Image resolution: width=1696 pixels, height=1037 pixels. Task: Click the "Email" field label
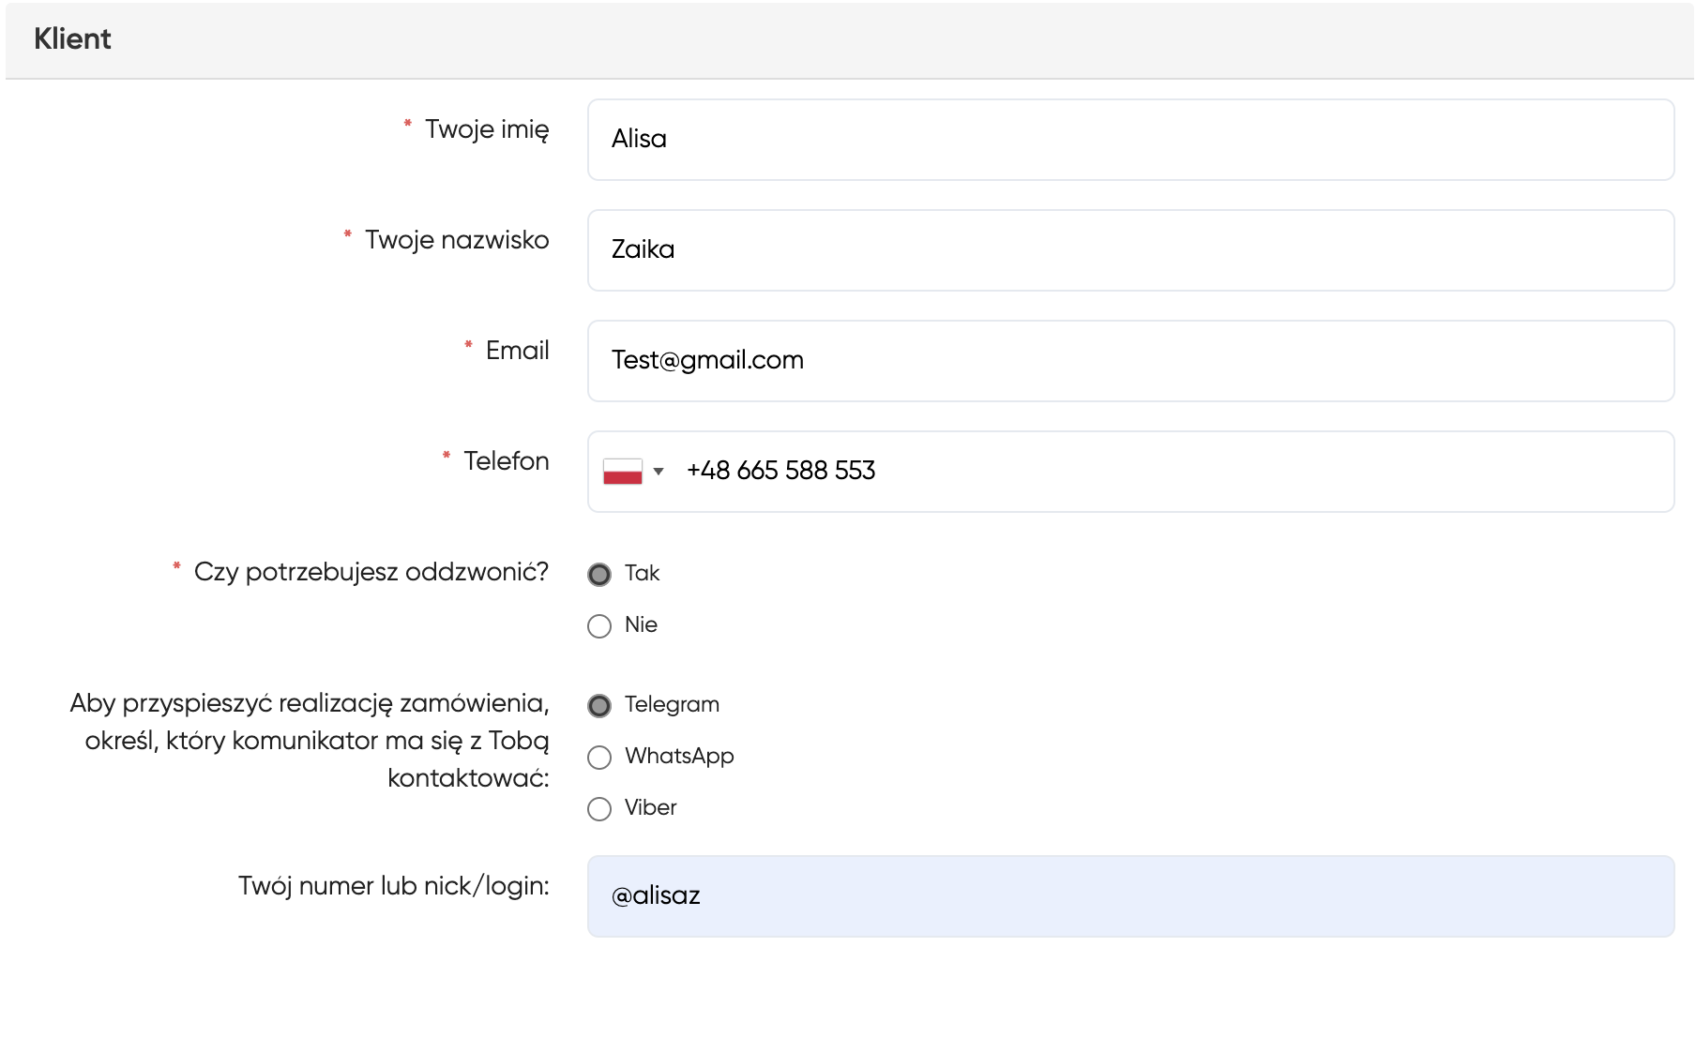pyautogui.click(x=517, y=351)
